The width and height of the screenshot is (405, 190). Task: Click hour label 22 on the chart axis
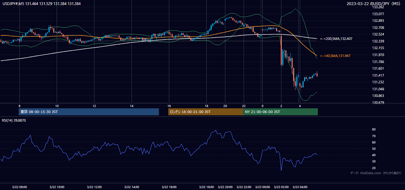[244, 106]
